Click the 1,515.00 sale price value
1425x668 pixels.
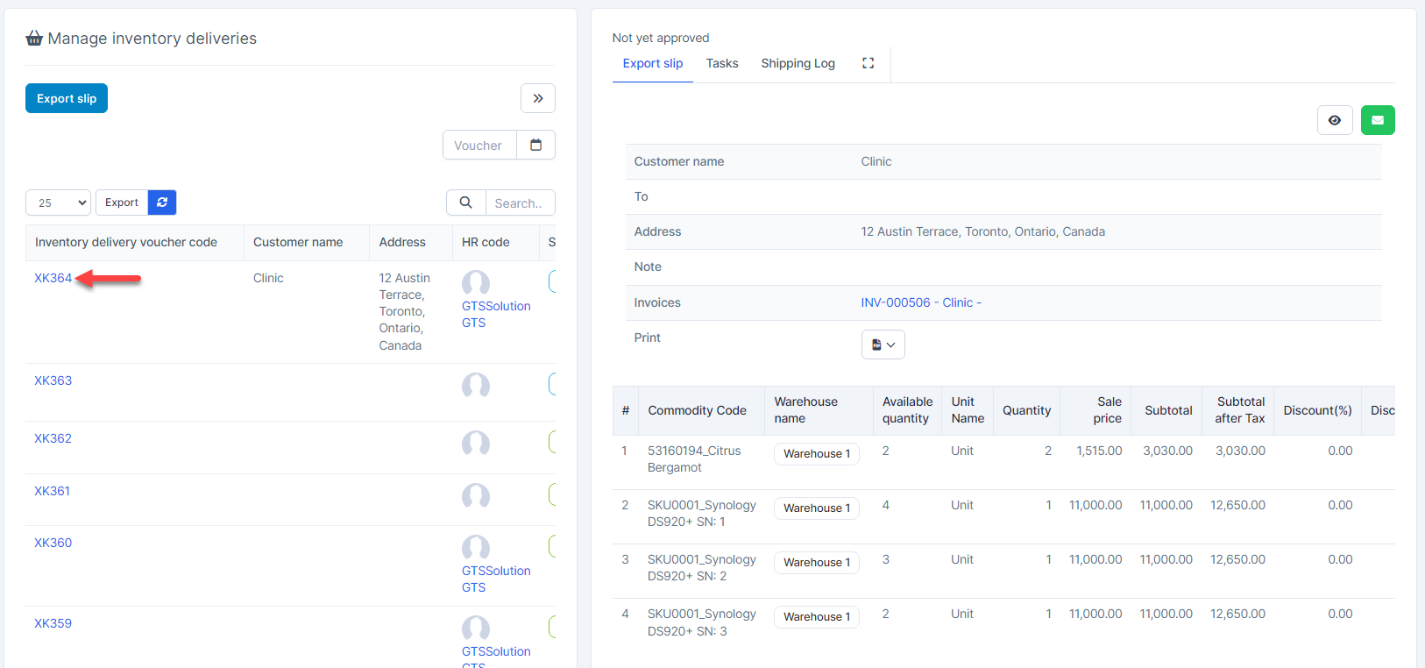[x=1099, y=451]
